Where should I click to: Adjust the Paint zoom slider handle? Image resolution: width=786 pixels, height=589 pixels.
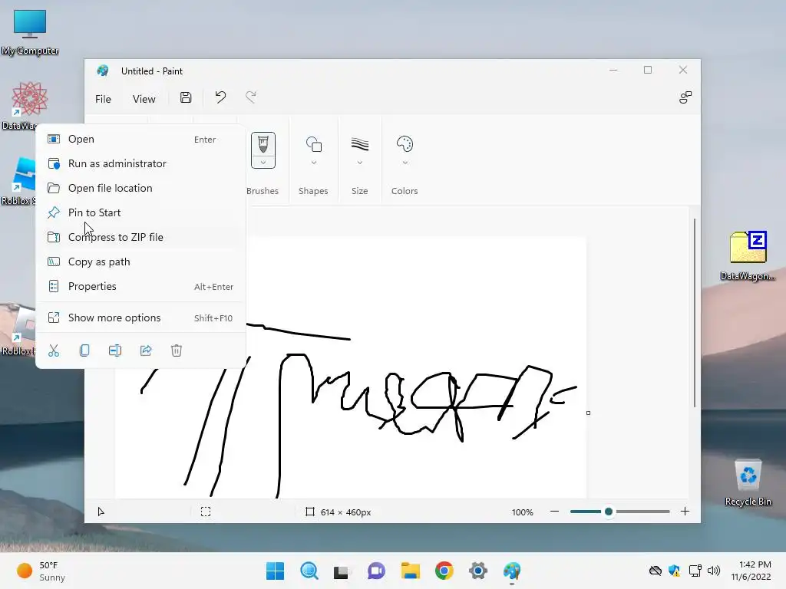click(609, 512)
